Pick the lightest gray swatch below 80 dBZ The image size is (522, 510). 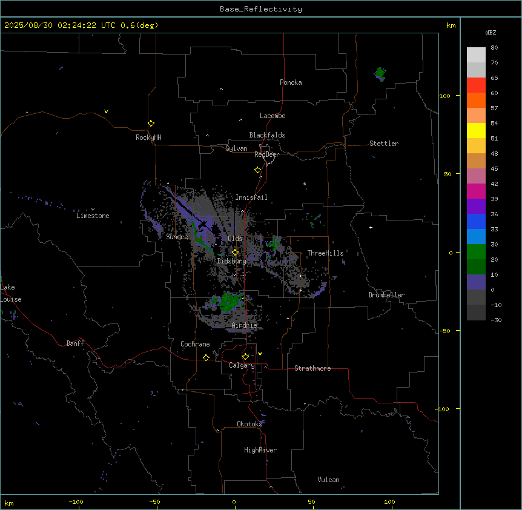(x=476, y=55)
